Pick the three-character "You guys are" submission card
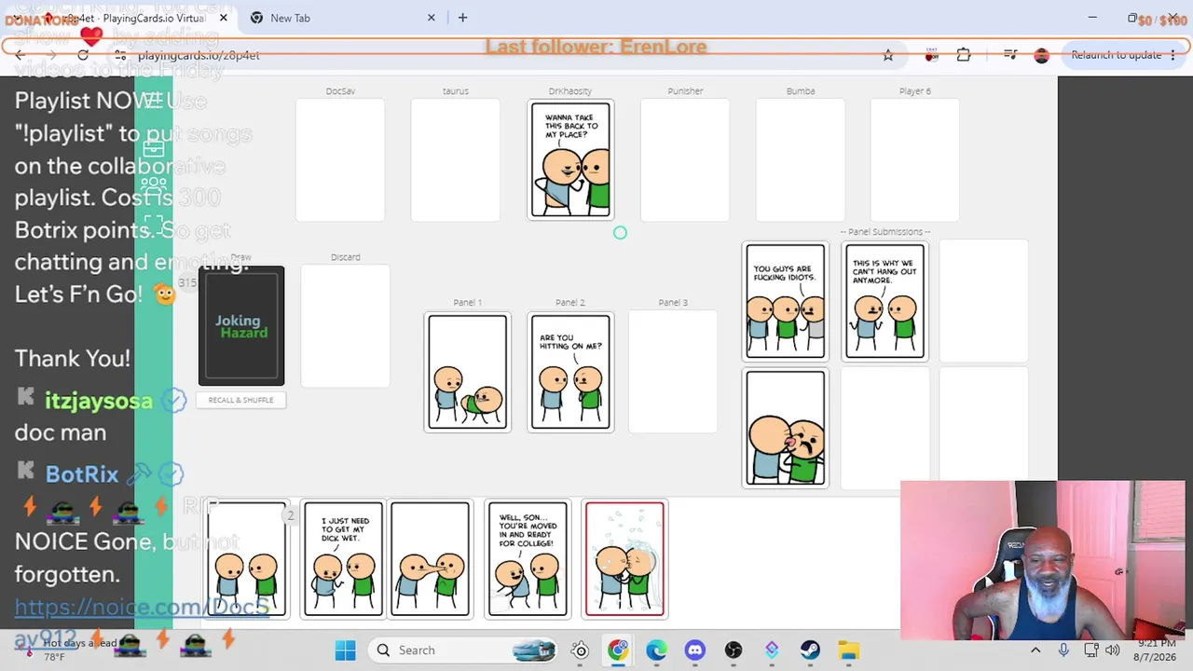Image resolution: width=1193 pixels, height=671 pixels. (x=785, y=302)
